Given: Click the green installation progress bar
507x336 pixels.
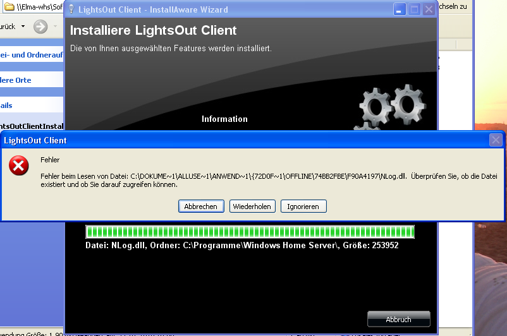Looking at the screenshot, I should coord(250,232).
